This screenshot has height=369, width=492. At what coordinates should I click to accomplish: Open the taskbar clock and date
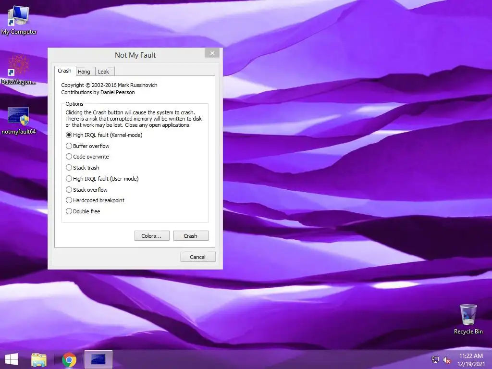(x=471, y=360)
